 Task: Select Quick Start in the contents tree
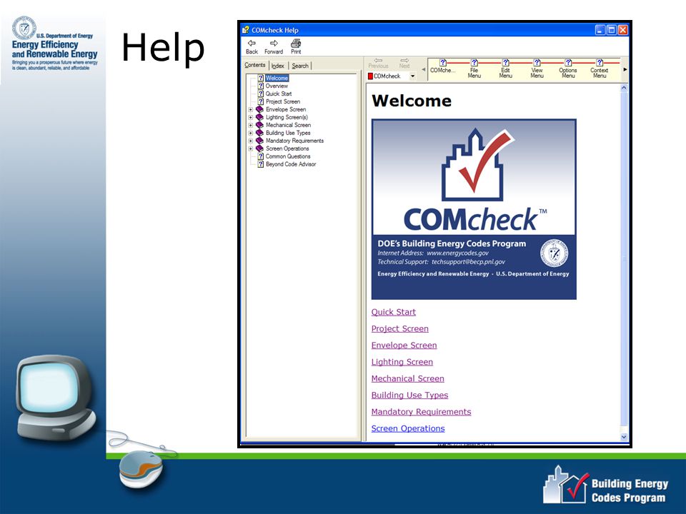(278, 94)
